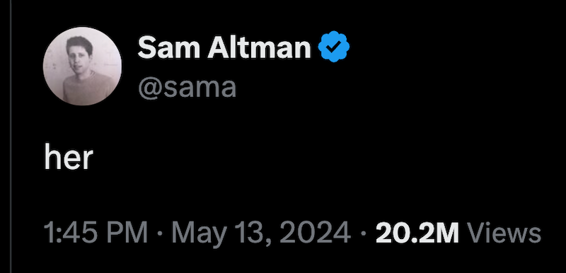
Task: Click the dot separator after 1:45 PM
Action: pyautogui.click(x=160, y=233)
